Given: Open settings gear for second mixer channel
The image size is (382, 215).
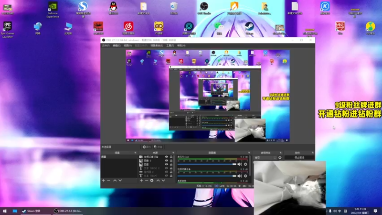Looking at the screenshot, I should click(245, 176).
